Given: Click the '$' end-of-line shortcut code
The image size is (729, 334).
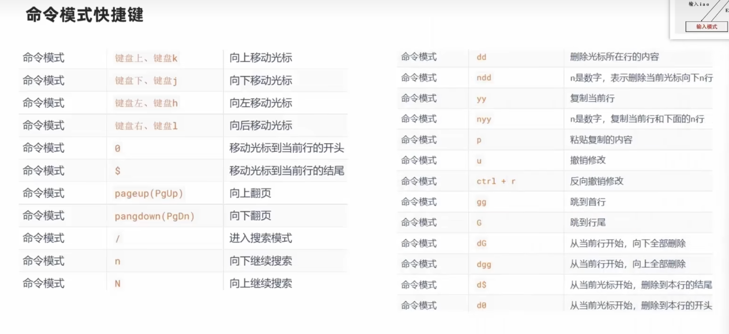Looking at the screenshot, I should pyautogui.click(x=118, y=171).
